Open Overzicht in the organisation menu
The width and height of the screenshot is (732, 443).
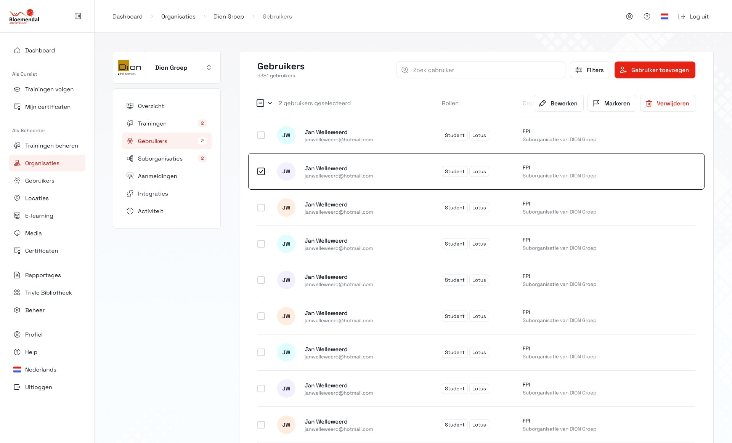167,106
